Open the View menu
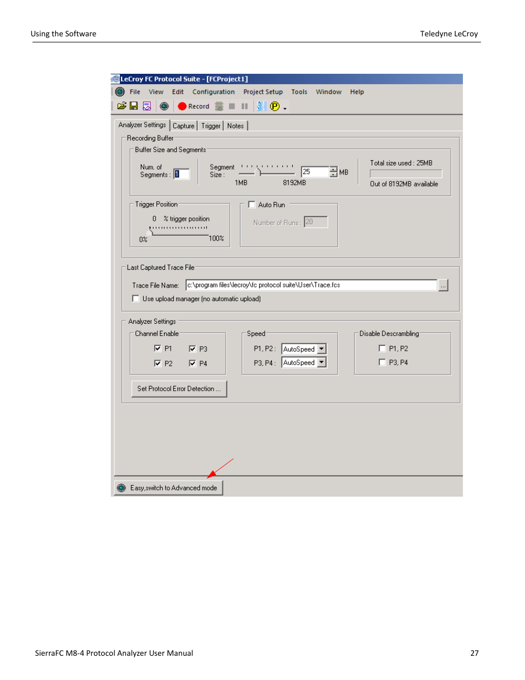This screenshot has height=680, width=525. pos(156,92)
